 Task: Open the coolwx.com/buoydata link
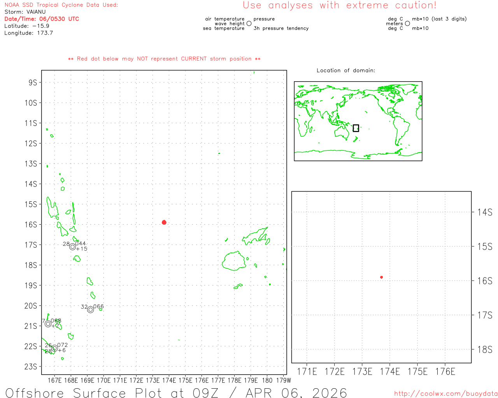[445, 394]
